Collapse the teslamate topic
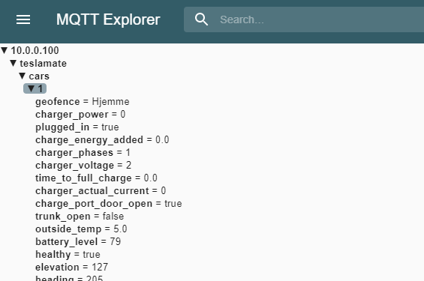The width and height of the screenshot is (424, 281). click(14, 63)
